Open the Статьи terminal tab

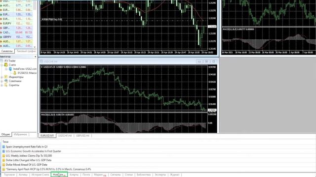128,175
